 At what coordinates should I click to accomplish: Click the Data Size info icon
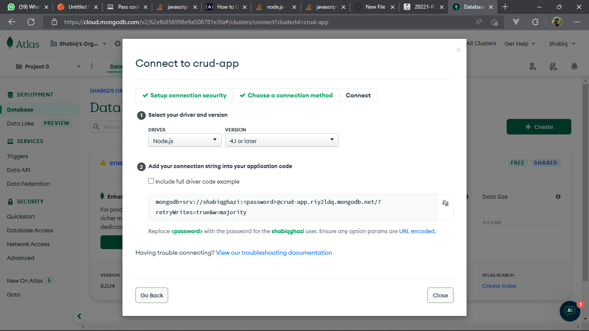[x=558, y=197]
